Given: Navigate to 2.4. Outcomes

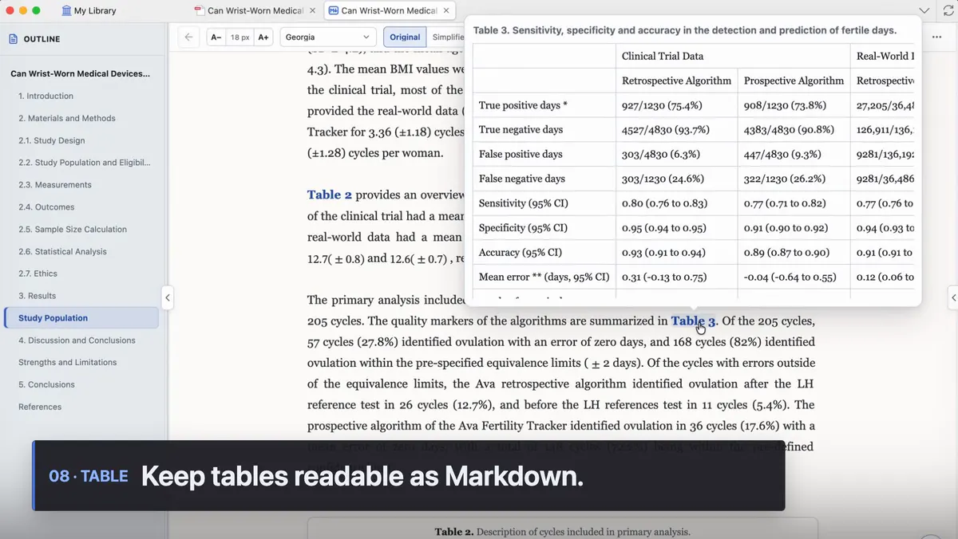Looking at the screenshot, I should click(x=46, y=207).
